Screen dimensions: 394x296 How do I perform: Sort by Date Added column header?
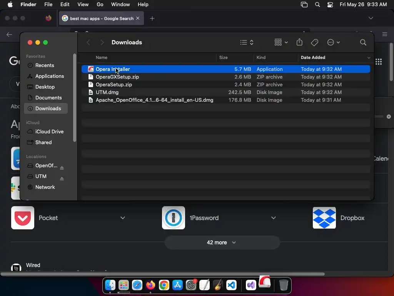(x=313, y=57)
